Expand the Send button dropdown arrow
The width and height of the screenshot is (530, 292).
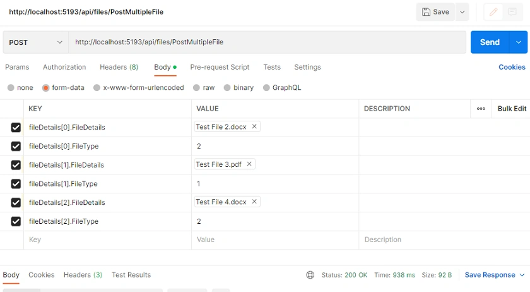pos(518,42)
